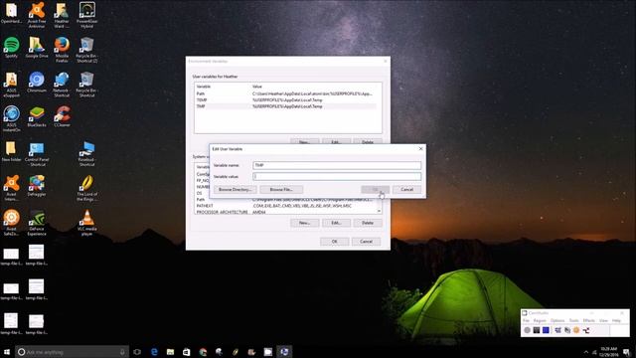Click the Variable value input field

pyautogui.click(x=337, y=176)
